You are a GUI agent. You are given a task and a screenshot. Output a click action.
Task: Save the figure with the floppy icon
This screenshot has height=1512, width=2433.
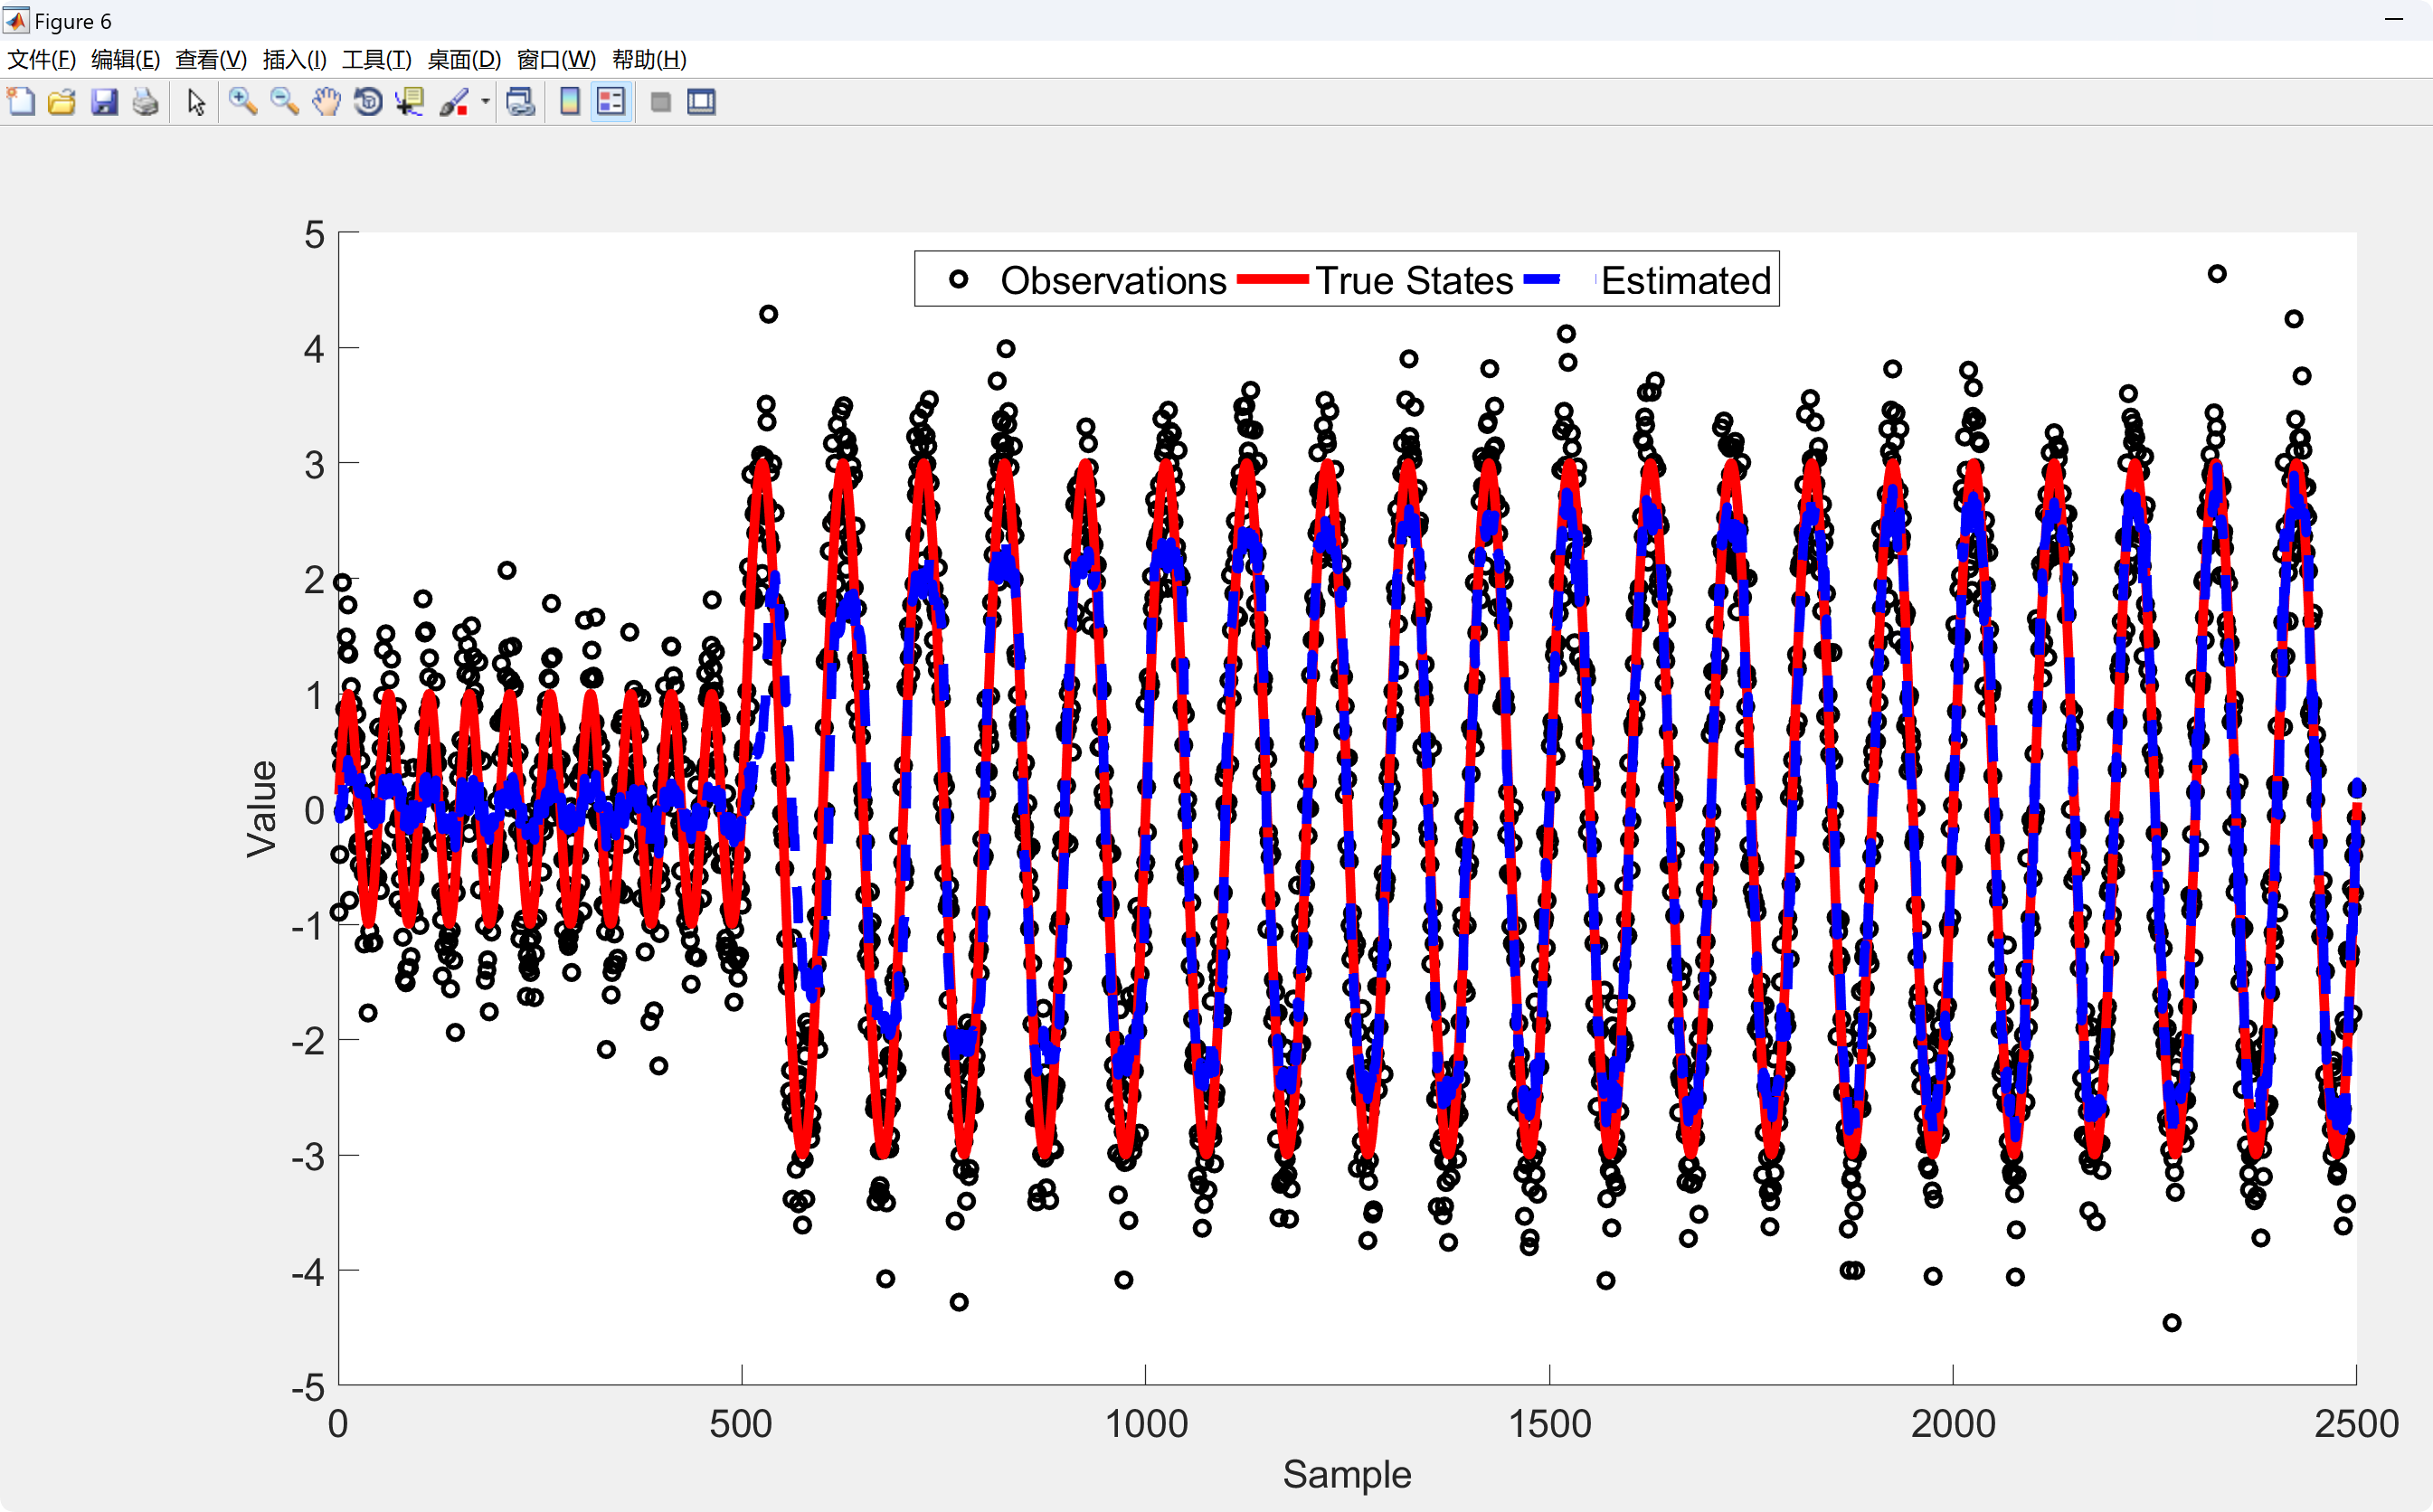[x=104, y=102]
